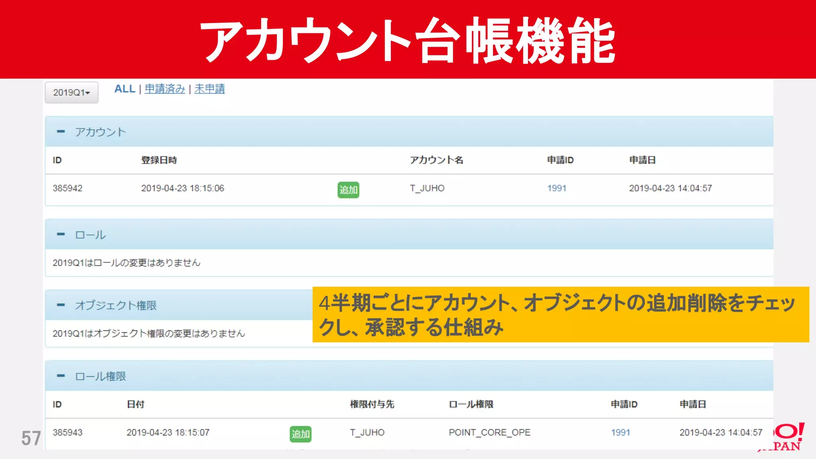Click the 追加 badge in POINT_CORE_OPE row
Image resolution: width=816 pixels, height=459 pixels.
pos(300,434)
